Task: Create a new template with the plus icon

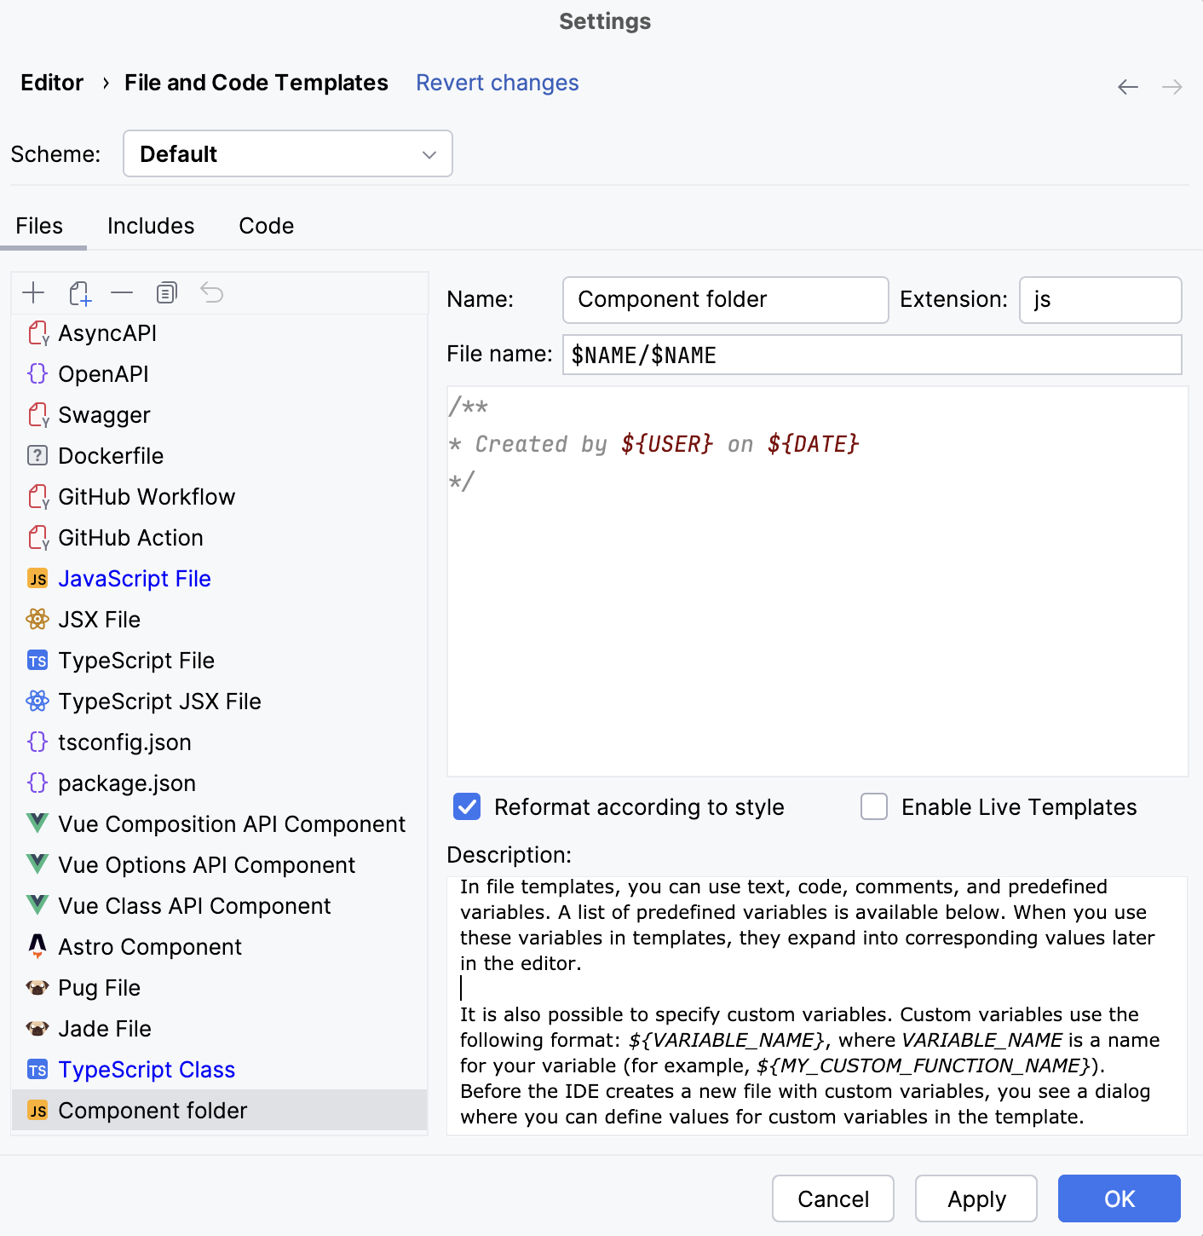Action: pos(33,292)
